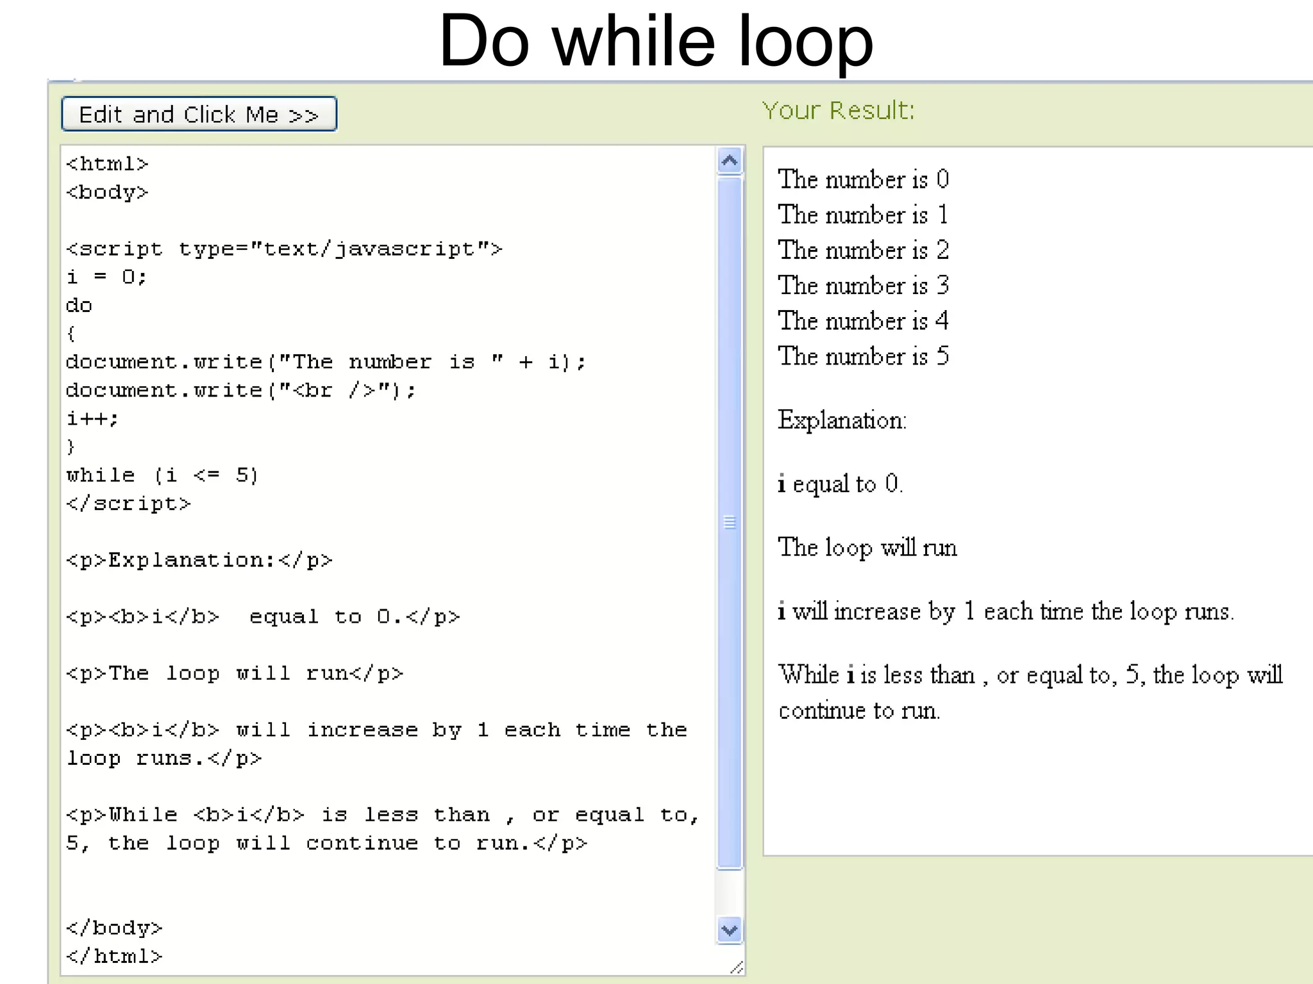1313x984 pixels.
Task: Click the 'i = 0;' code line
Action: click(x=106, y=277)
